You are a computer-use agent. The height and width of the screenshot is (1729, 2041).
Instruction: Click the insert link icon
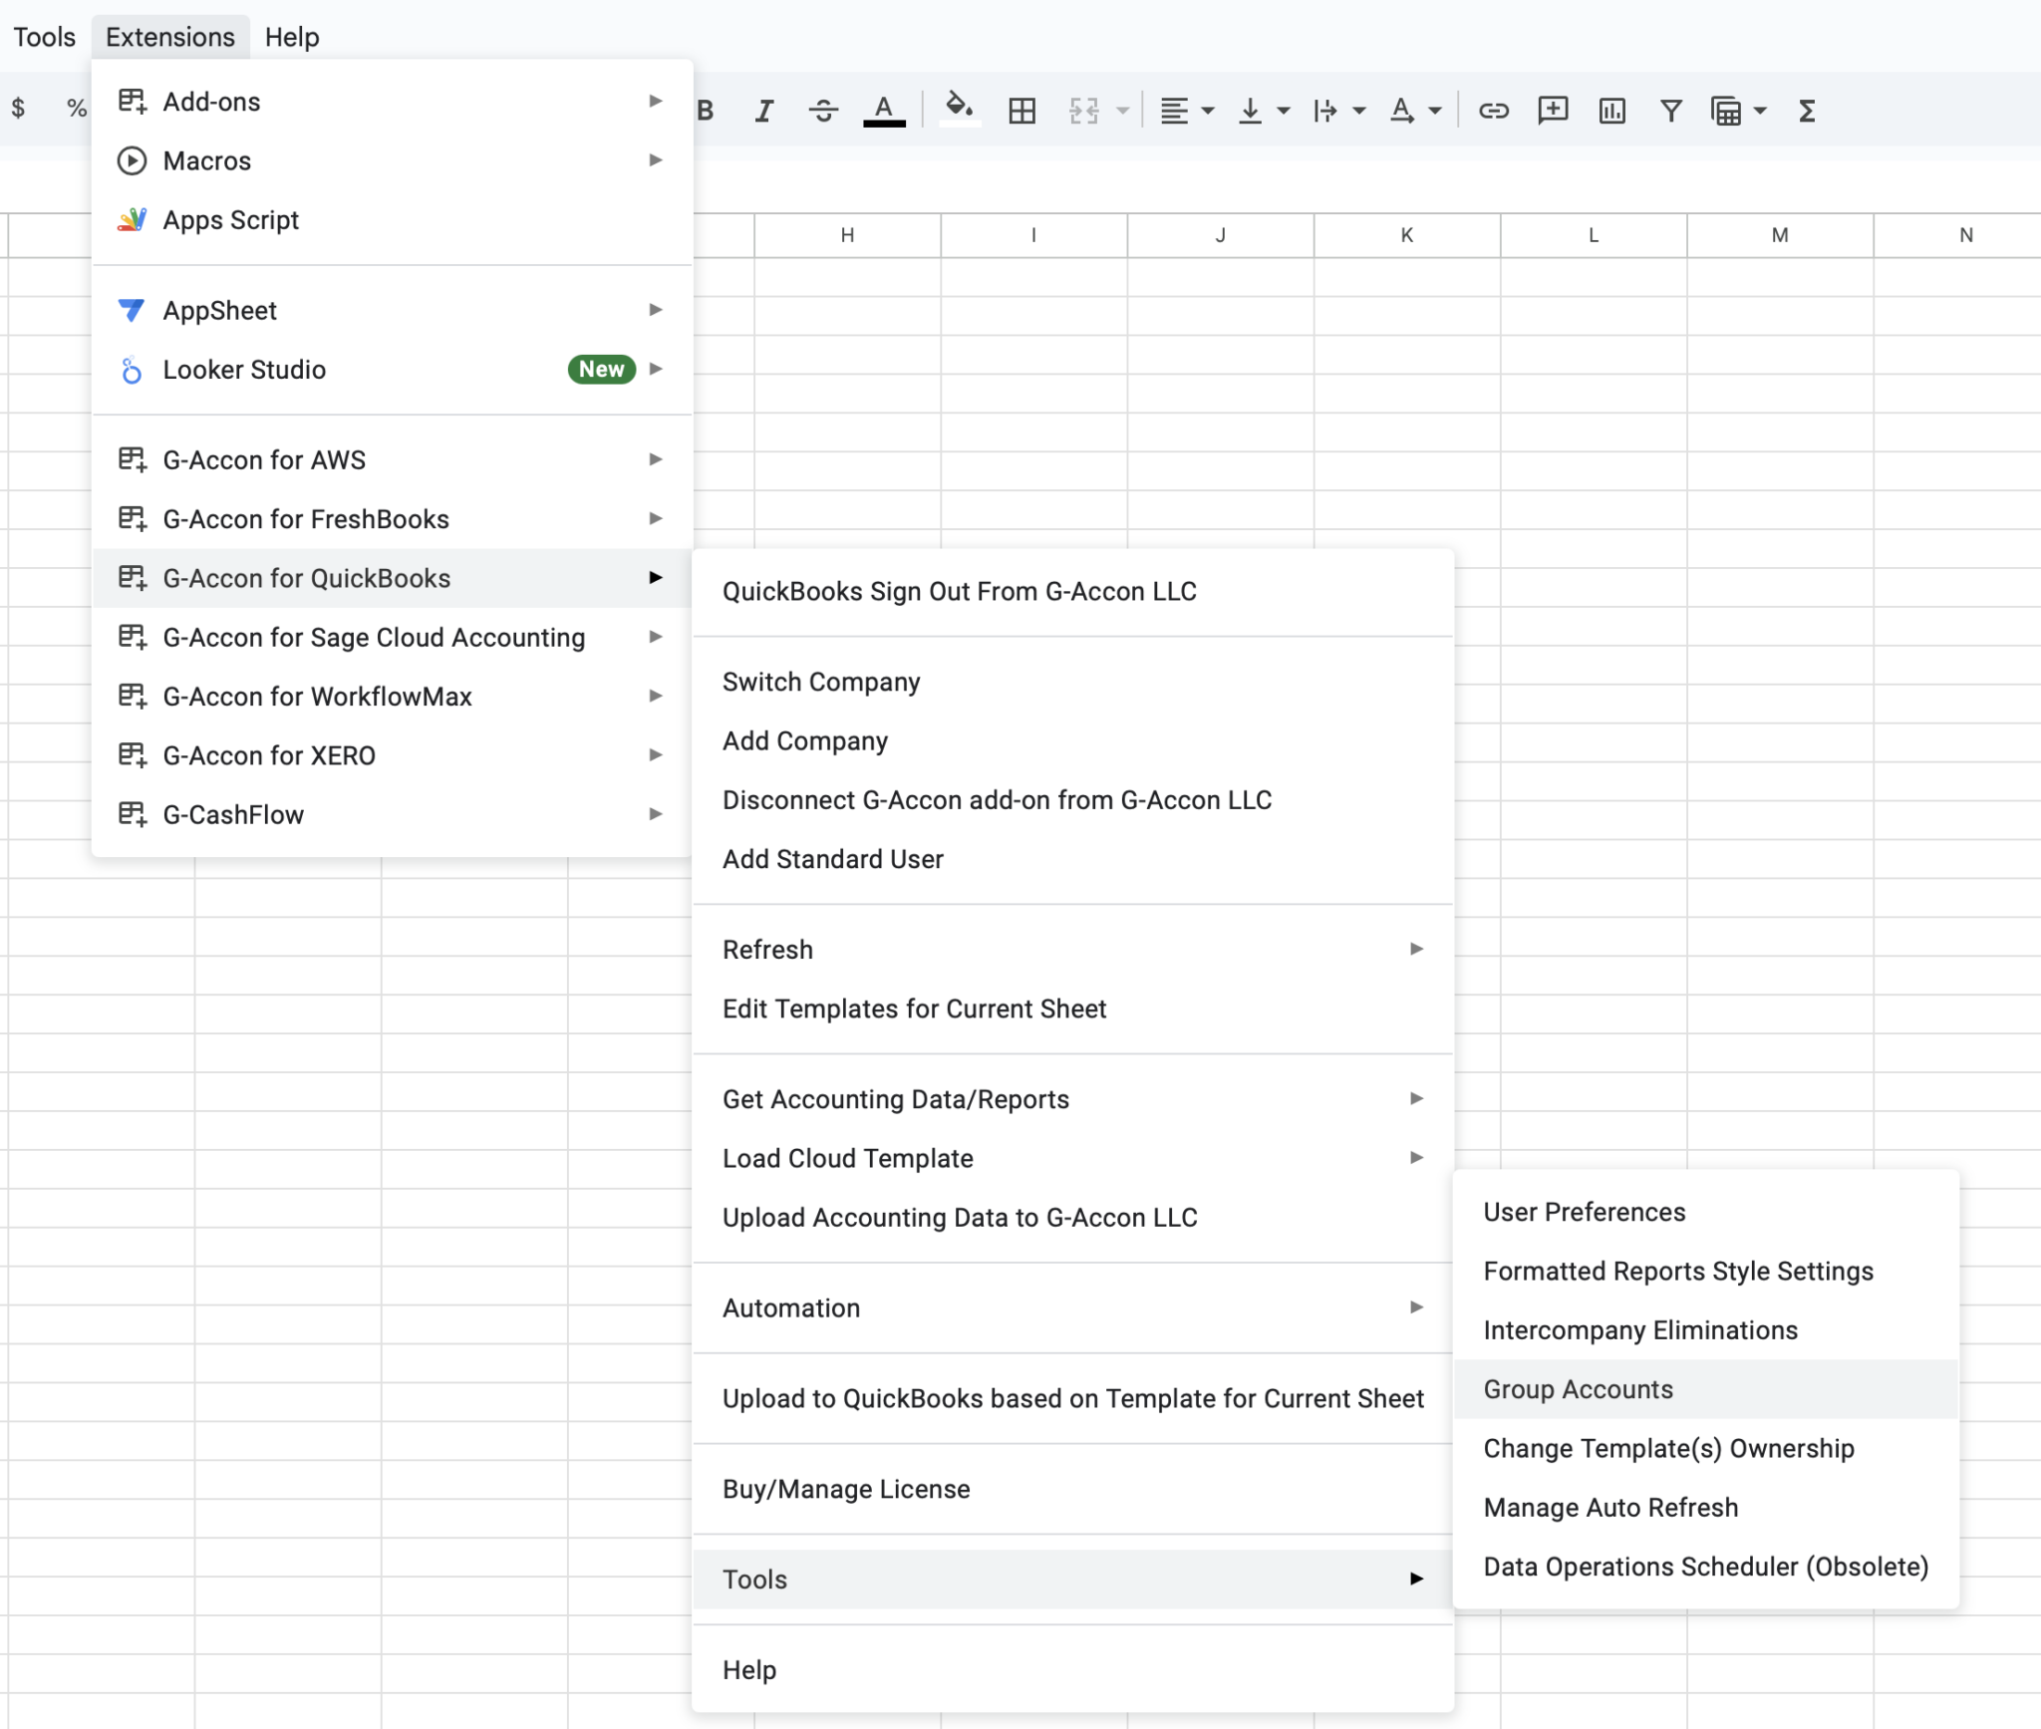[1493, 111]
